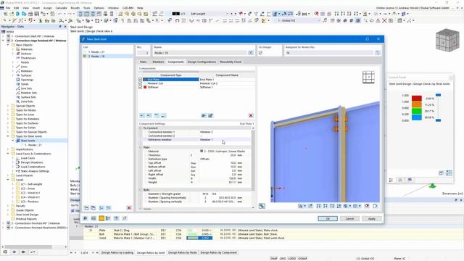Click edit name icon beside Name field
The image size is (464, 261).
point(251,53)
